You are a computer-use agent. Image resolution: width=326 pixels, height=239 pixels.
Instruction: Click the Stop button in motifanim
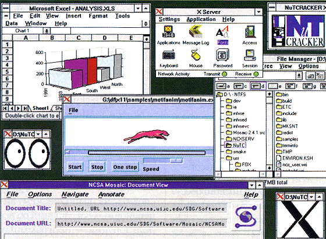coord(97,167)
